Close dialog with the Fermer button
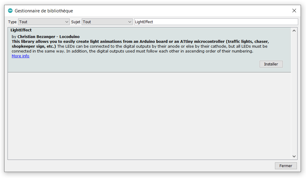 286,166
